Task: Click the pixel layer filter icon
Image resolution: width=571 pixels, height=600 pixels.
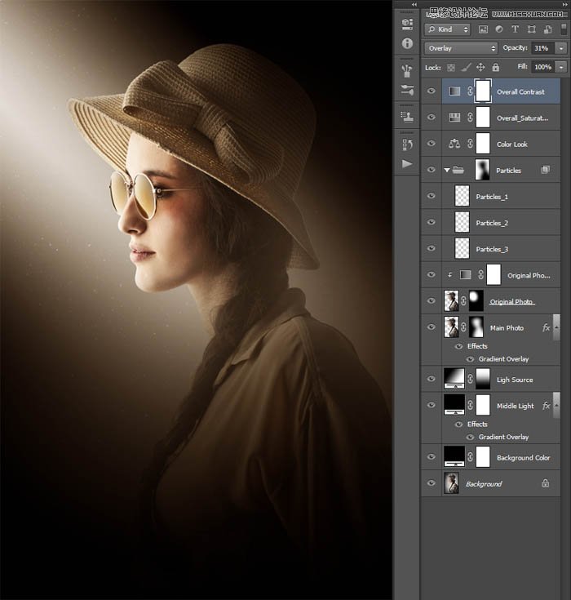Action: tap(483, 29)
